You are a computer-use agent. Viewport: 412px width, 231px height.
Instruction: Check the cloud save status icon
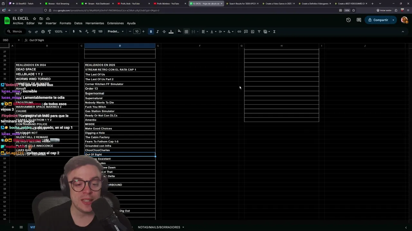click(48, 19)
